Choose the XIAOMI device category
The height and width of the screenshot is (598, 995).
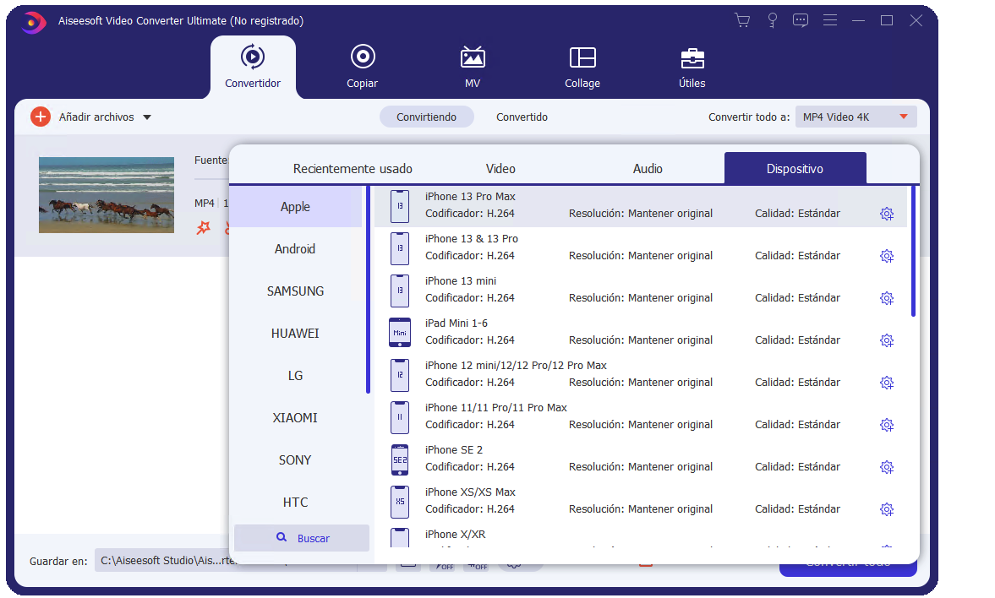[296, 417]
